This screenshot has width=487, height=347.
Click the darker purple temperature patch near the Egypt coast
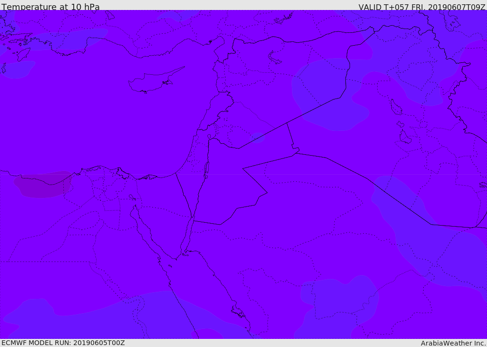click(x=43, y=184)
